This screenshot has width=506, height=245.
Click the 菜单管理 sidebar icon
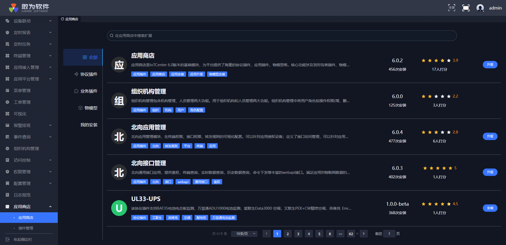point(7,90)
